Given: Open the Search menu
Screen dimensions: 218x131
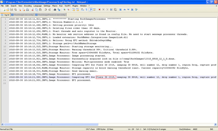Looking at the screenshot, I should [x=13, y=6].
